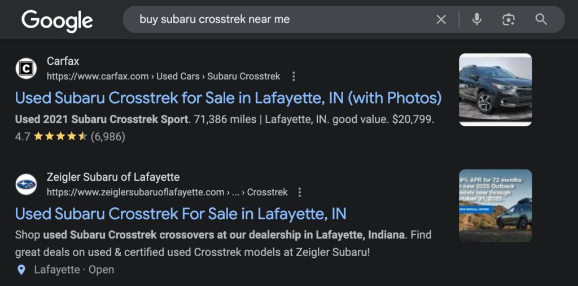578x286 pixels.
Task: Open more options for Carfax result
Action: pos(294,77)
